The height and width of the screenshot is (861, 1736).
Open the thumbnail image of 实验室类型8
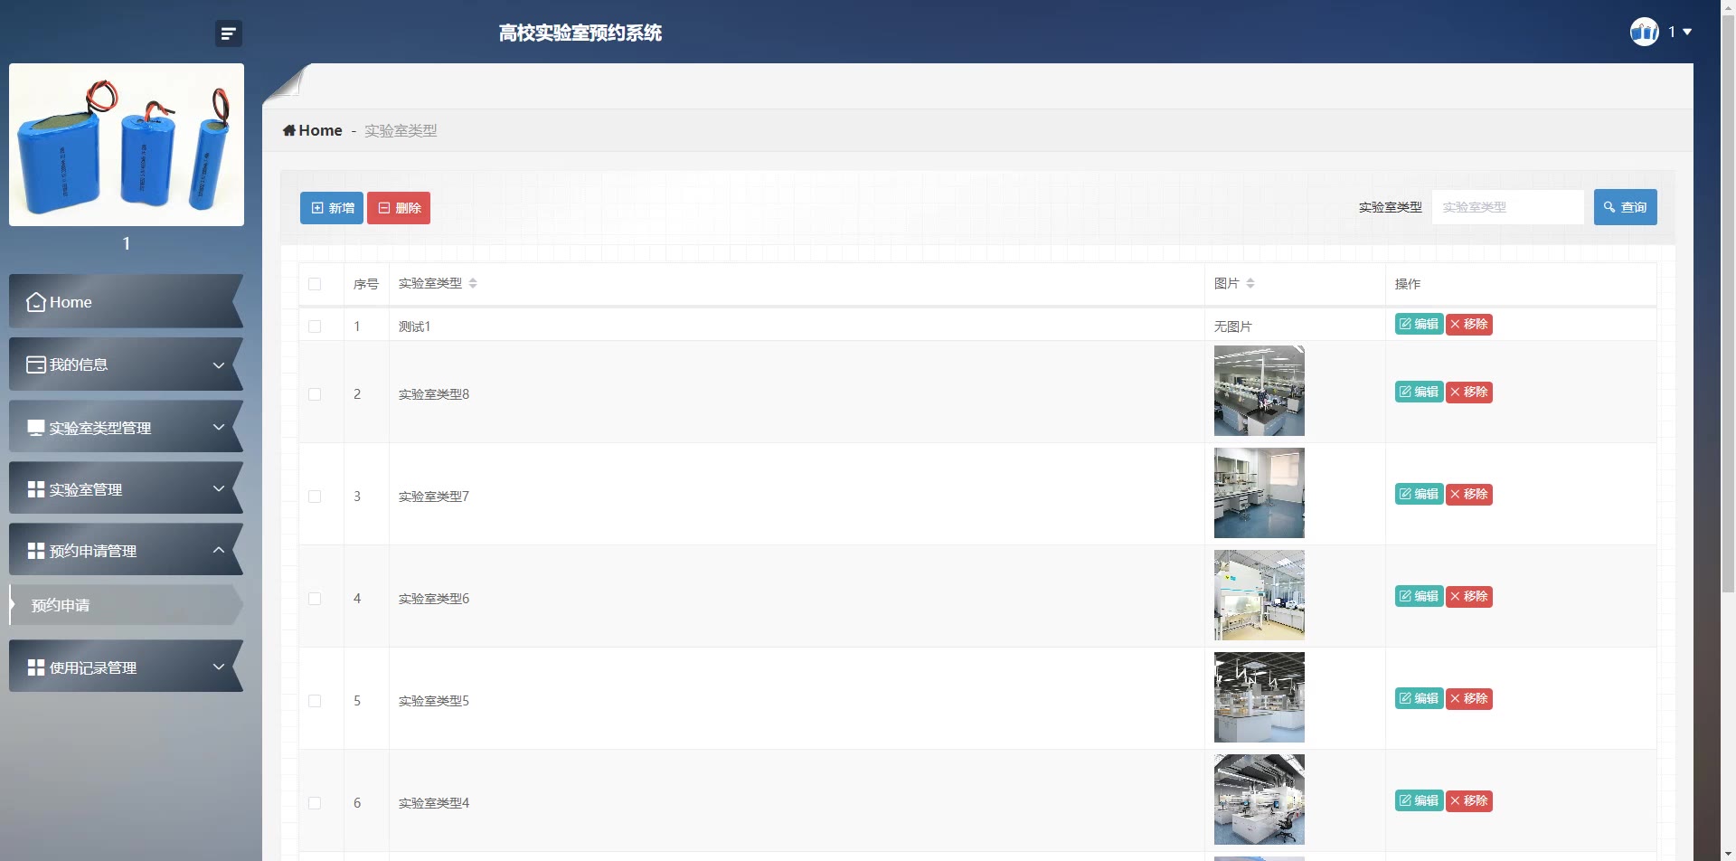coord(1259,391)
